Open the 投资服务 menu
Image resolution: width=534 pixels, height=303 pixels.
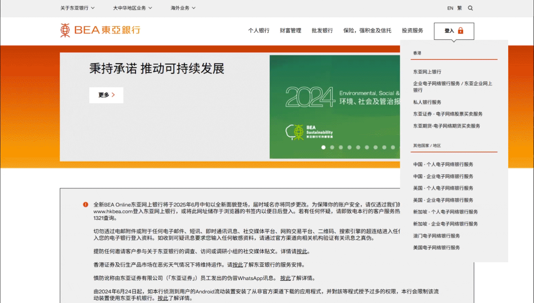(x=412, y=31)
